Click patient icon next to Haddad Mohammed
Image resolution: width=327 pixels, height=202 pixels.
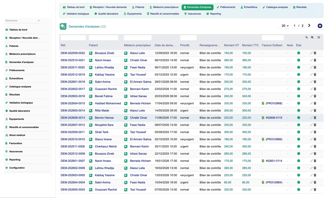[x=91, y=103]
